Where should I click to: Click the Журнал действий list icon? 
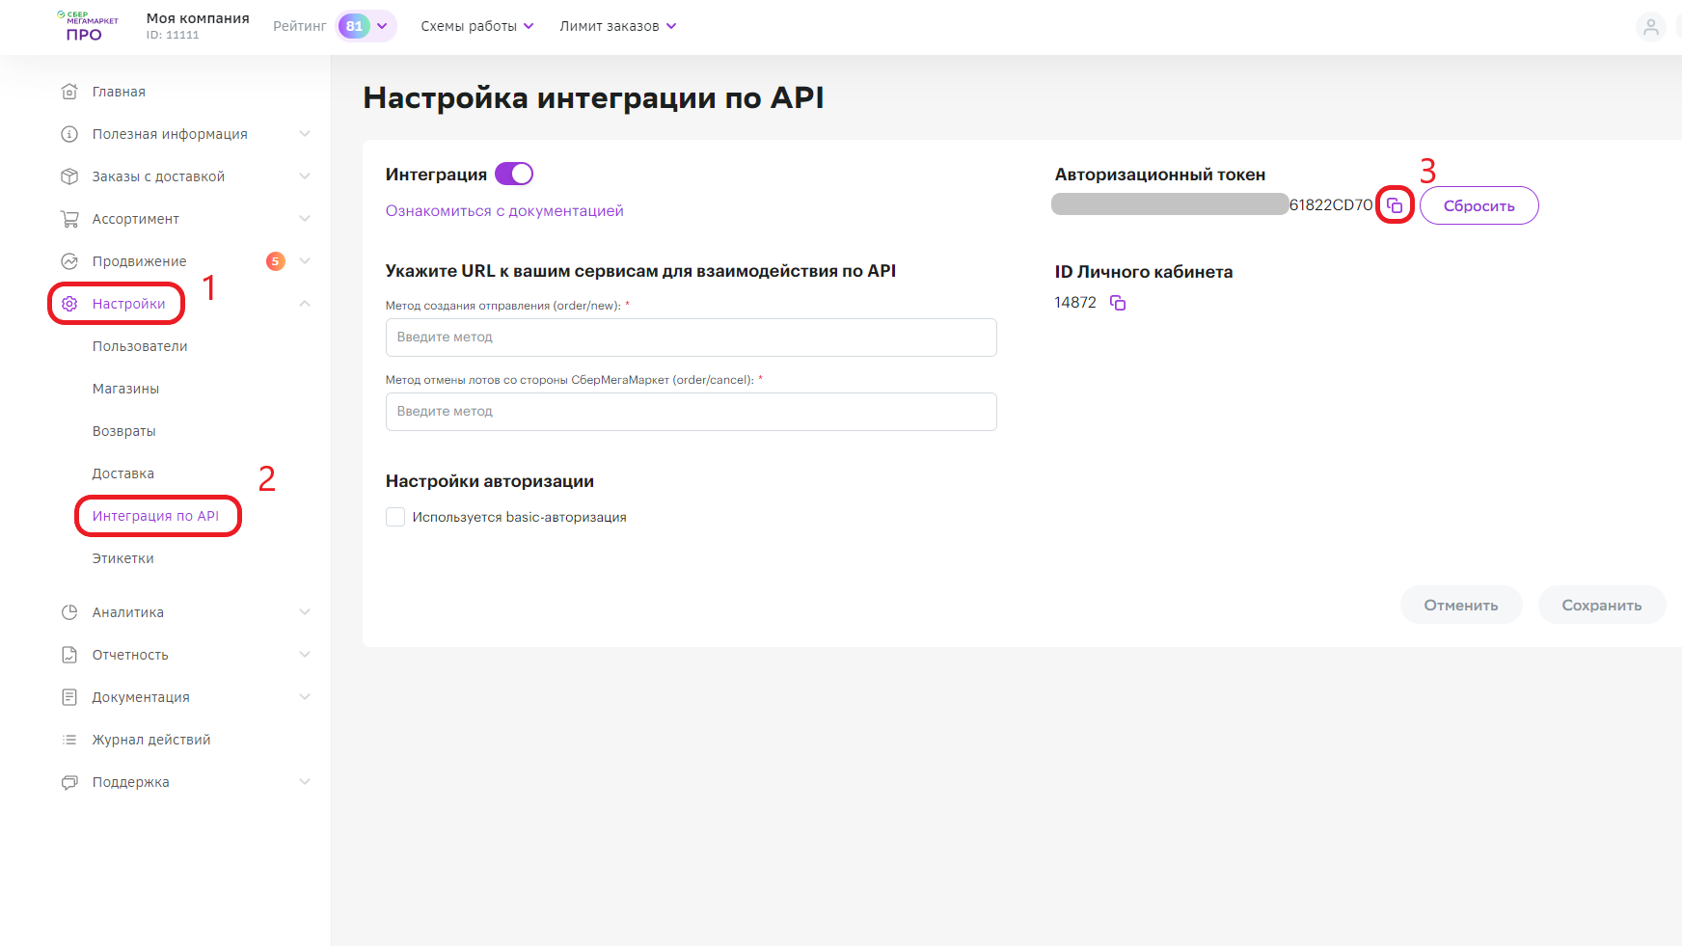tap(69, 740)
